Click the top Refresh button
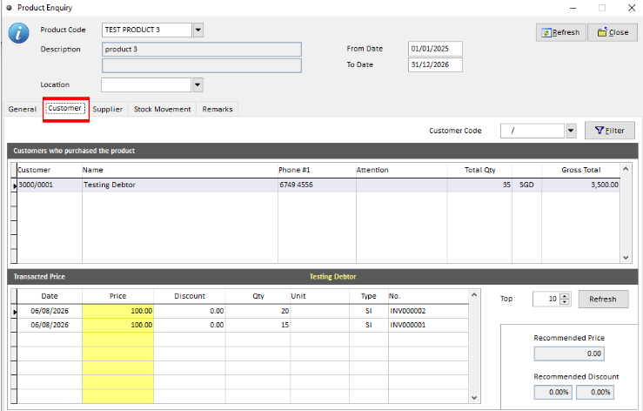 (560, 32)
